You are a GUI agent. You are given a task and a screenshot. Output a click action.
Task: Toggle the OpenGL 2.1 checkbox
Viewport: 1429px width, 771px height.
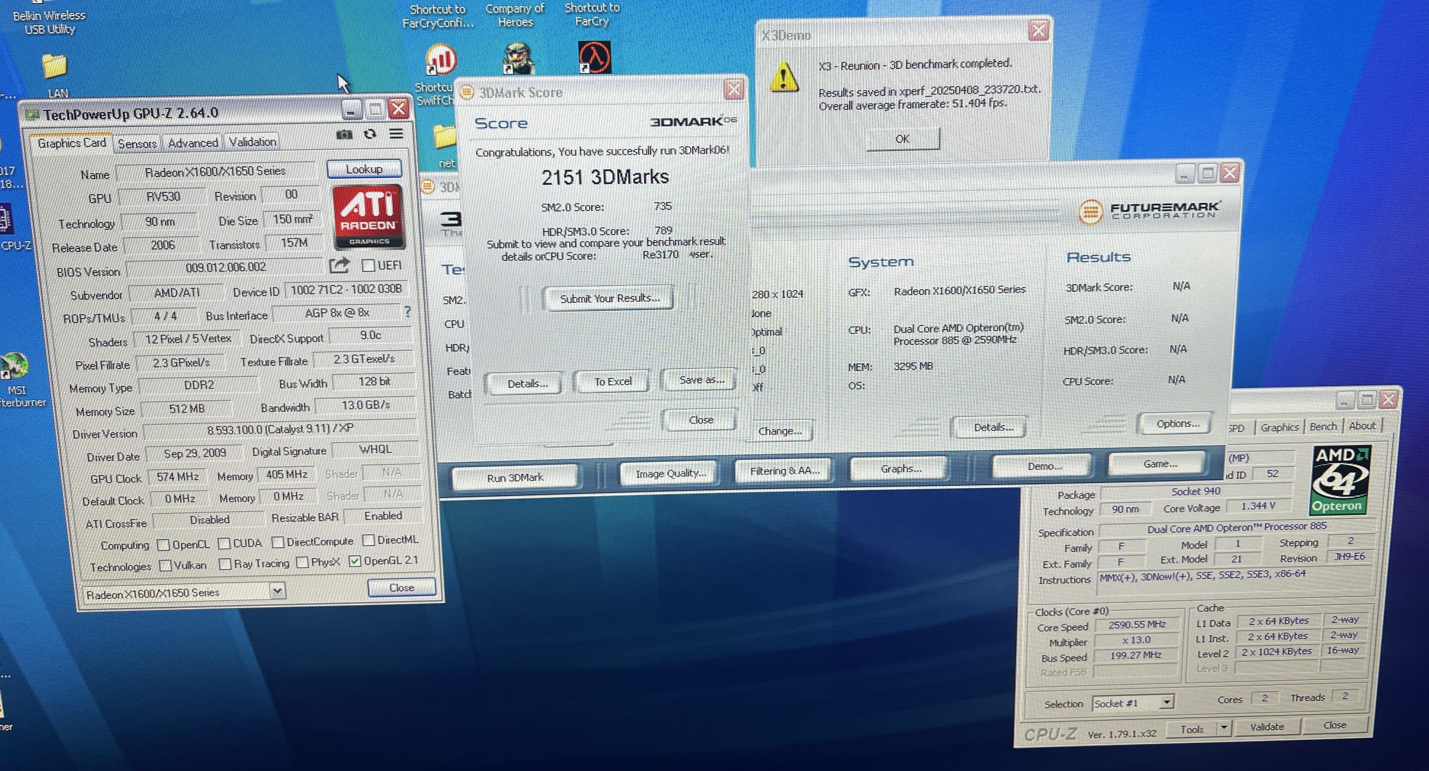click(354, 561)
